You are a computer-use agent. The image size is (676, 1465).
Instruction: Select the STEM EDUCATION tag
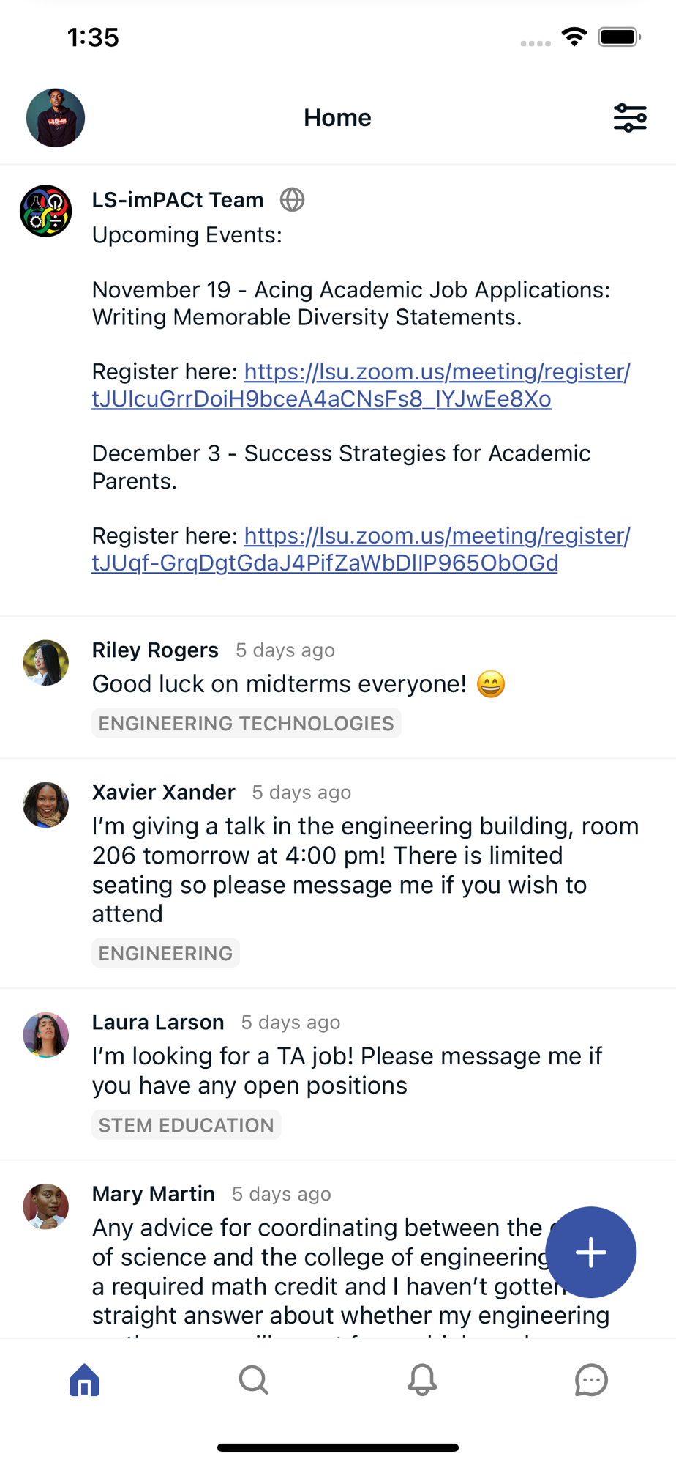[x=186, y=1125]
